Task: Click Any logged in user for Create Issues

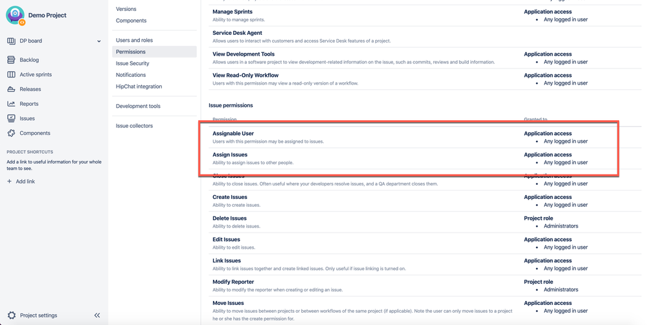Action: point(565,205)
